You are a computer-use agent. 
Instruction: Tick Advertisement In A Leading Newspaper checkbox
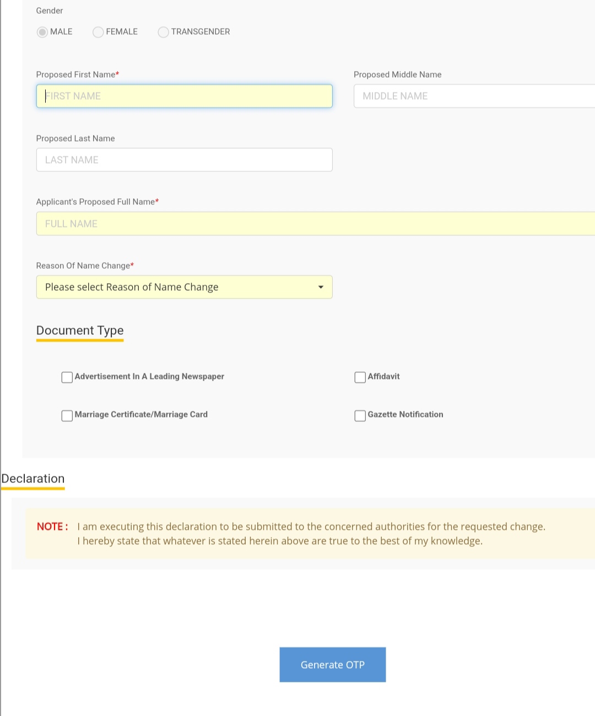click(x=67, y=377)
